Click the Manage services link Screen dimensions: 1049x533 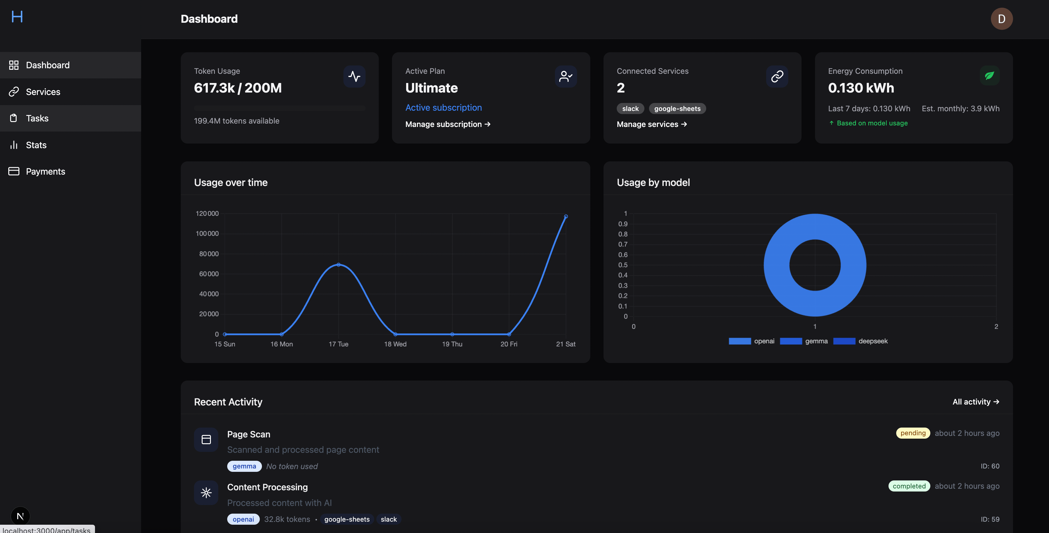pos(651,124)
